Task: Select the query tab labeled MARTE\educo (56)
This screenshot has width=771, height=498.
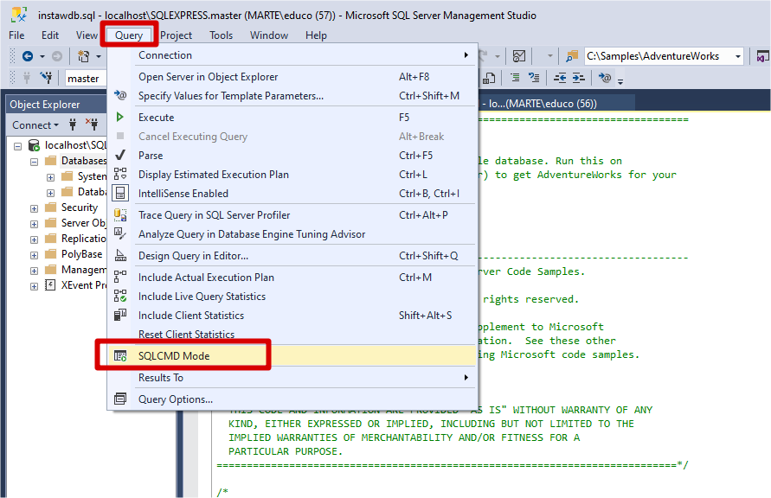Action: (555, 104)
